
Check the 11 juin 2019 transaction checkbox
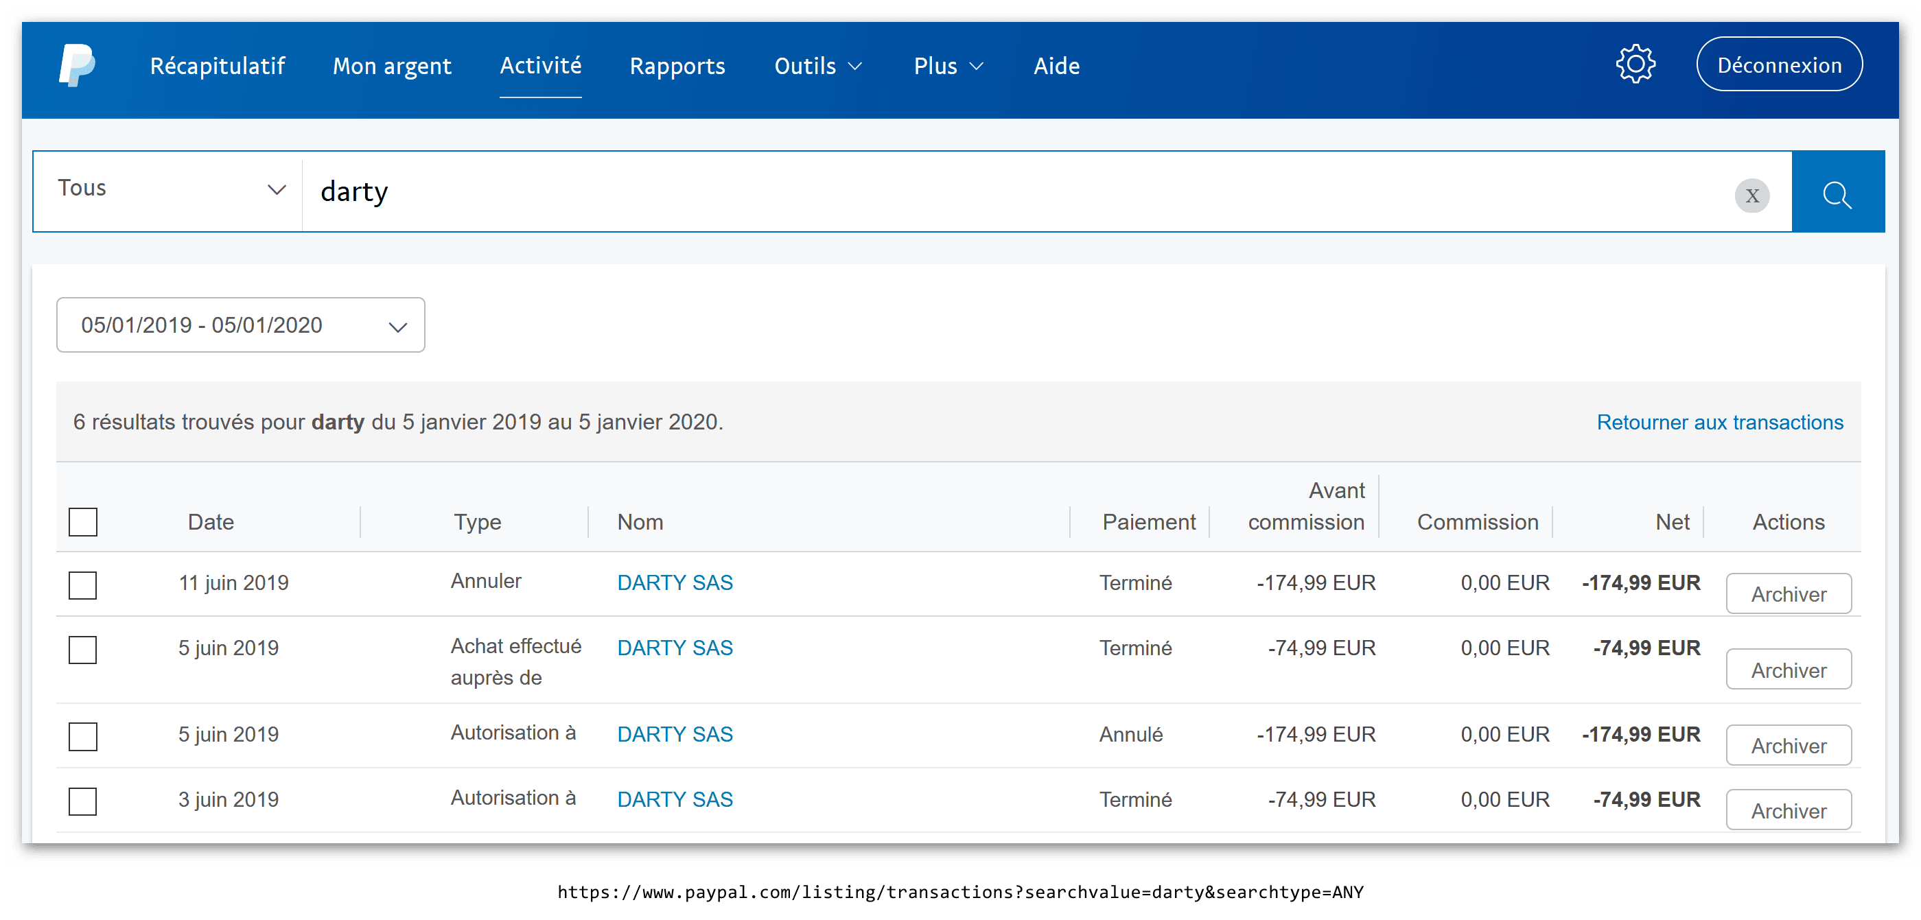coord(83,585)
